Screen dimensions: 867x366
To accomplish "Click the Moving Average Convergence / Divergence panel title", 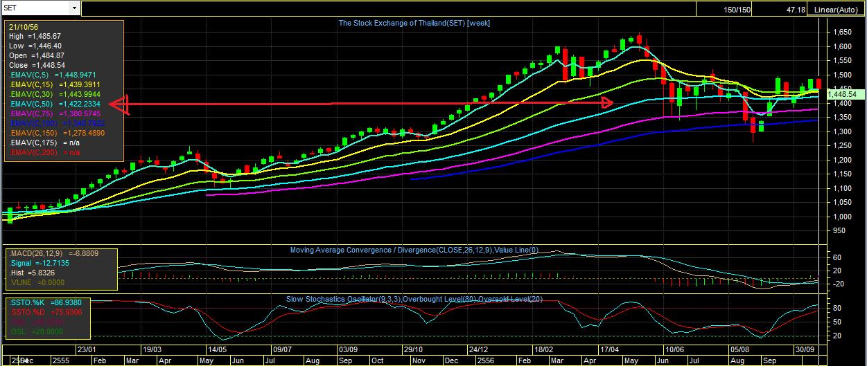I will [414, 250].
